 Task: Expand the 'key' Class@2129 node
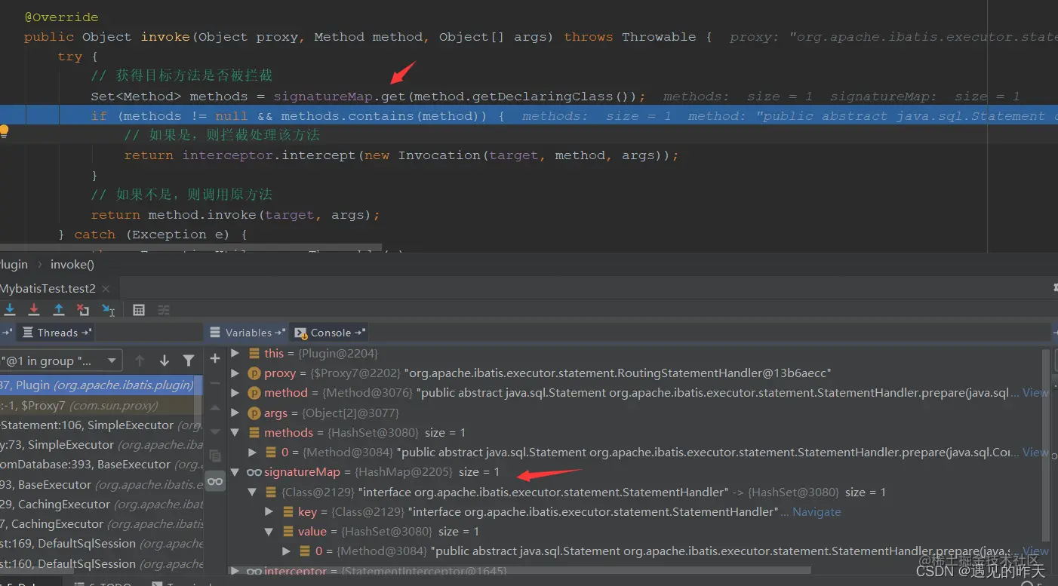(269, 511)
